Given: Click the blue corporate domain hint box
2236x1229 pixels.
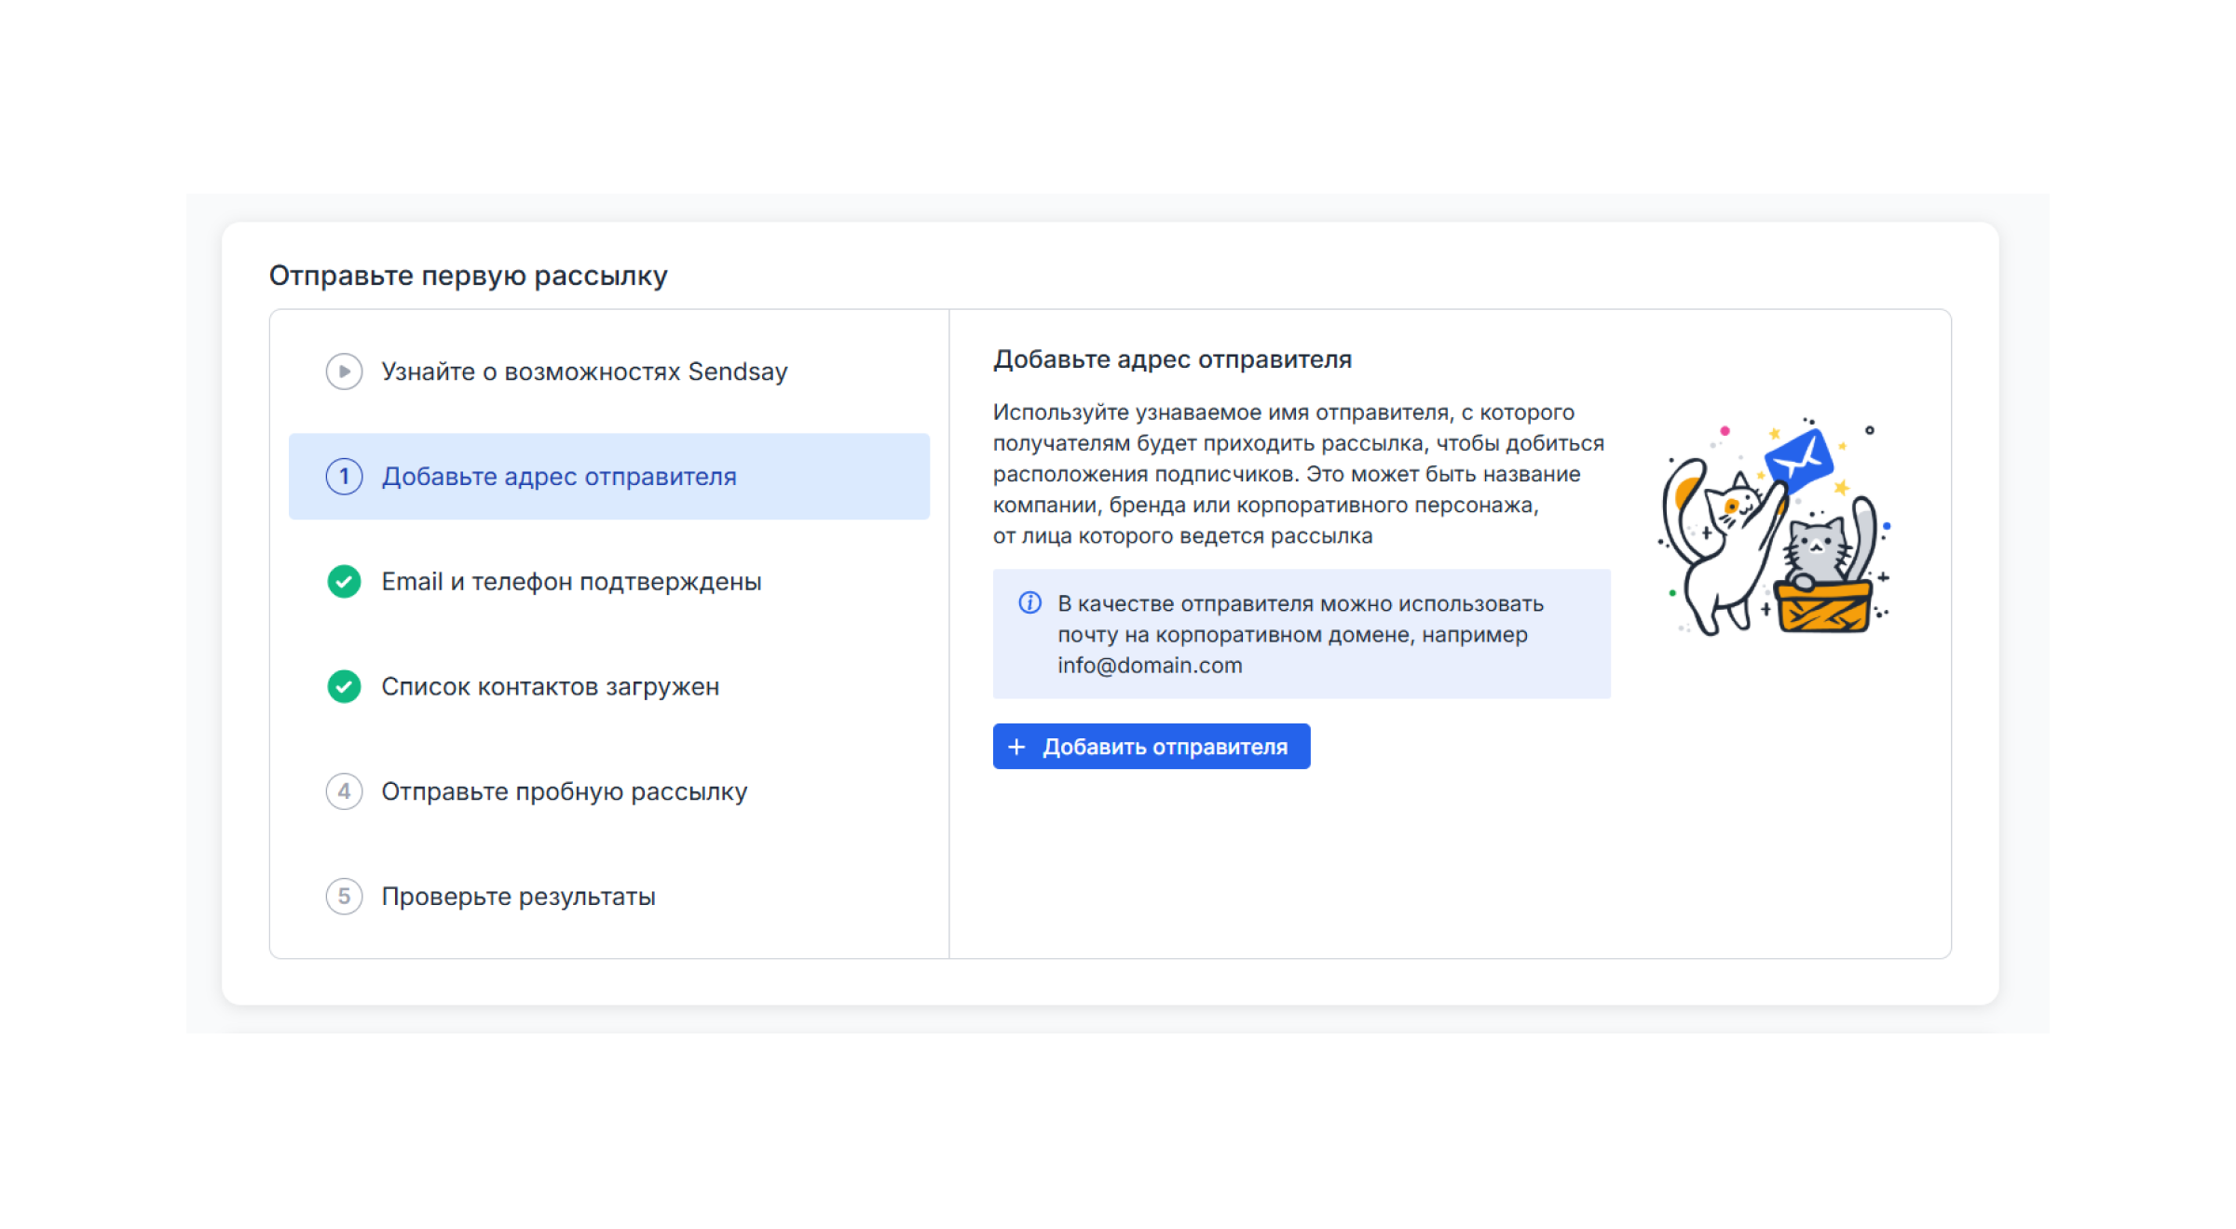Looking at the screenshot, I should (1302, 634).
